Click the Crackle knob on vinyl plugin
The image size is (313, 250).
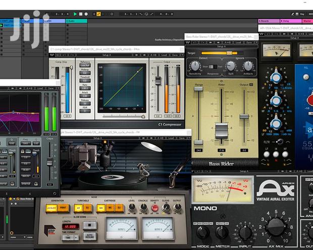[143, 208]
